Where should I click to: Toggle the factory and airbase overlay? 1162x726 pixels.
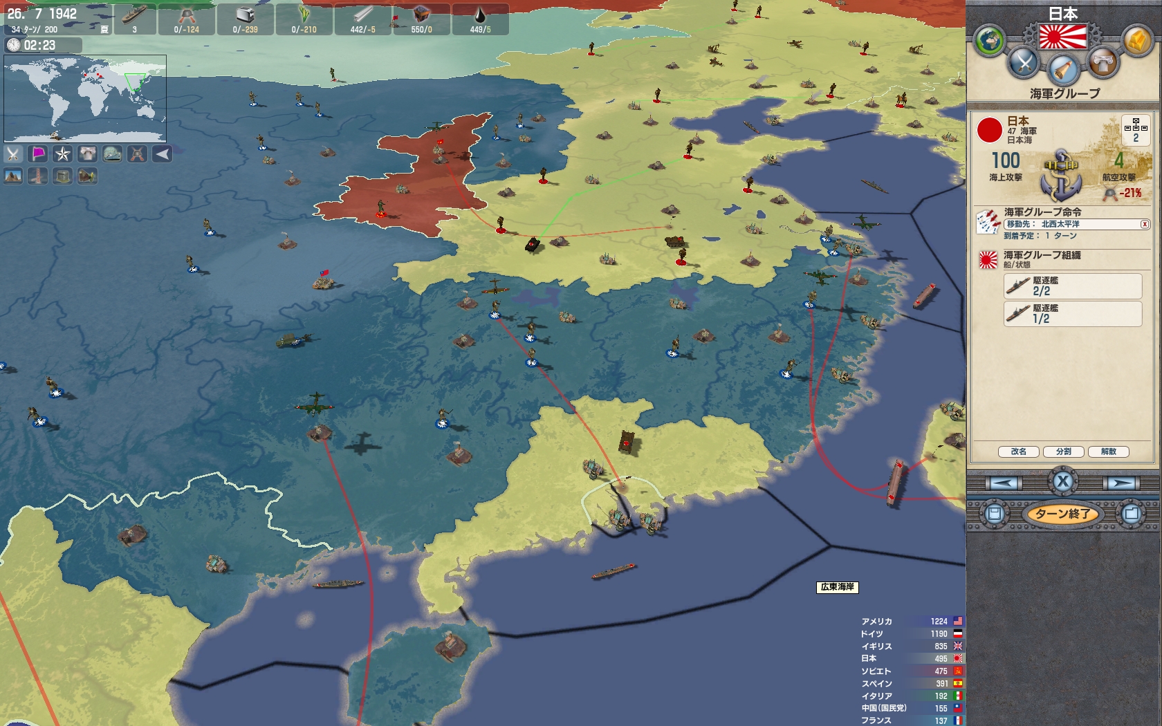tap(88, 176)
